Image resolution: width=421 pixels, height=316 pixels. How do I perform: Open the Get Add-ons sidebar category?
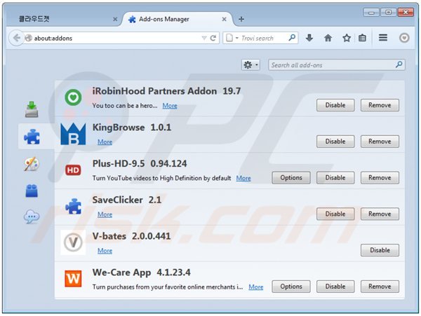coord(32,109)
